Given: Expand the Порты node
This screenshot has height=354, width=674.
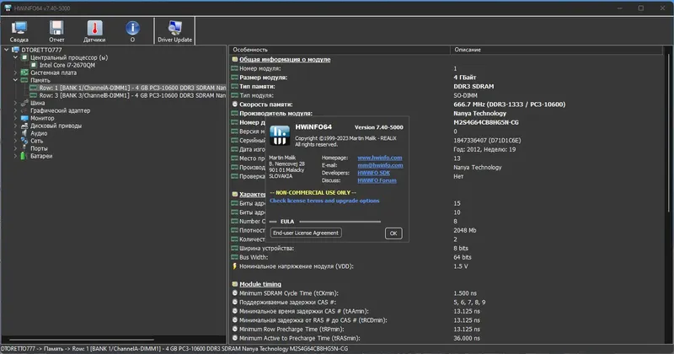Looking at the screenshot, I should pos(15,148).
